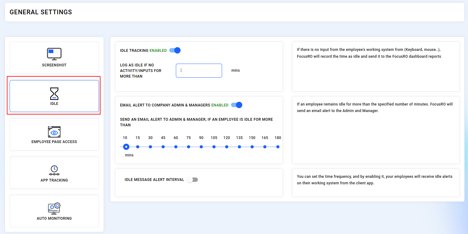Set email alert slider to 150 dot

(252, 147)
